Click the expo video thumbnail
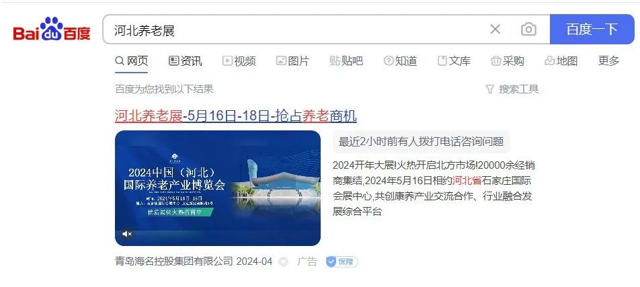Image resolution: width=640 pixels, height=287 pixels. tap(218, 188)
